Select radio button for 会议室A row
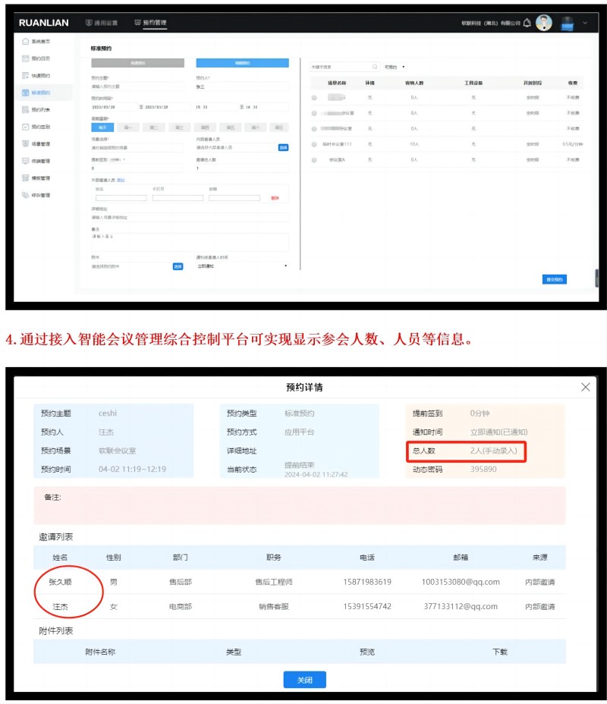Viewport: 607px width, 704px height. (314, 161)
